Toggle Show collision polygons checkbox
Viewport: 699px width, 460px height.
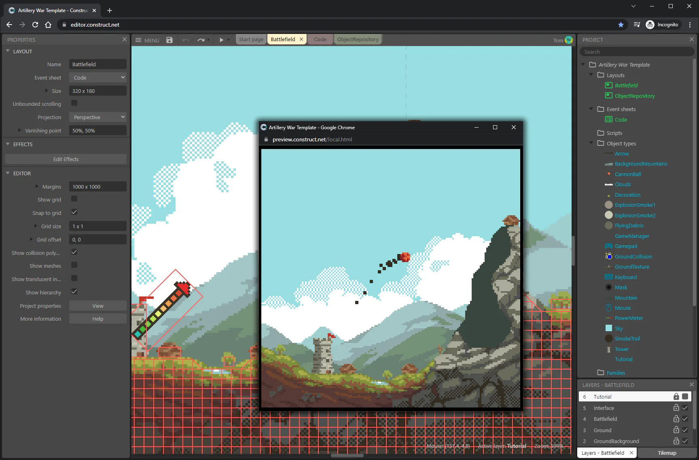[74, 252]
